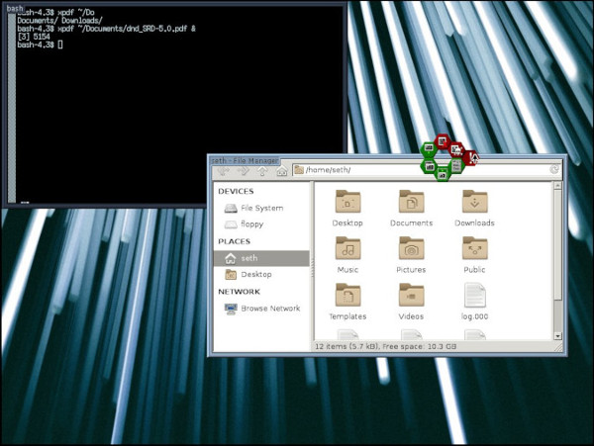Open the Music folder icon
The width and height of the screenshot is (594, 446).
pyautogui.click(x=347, y=249)
